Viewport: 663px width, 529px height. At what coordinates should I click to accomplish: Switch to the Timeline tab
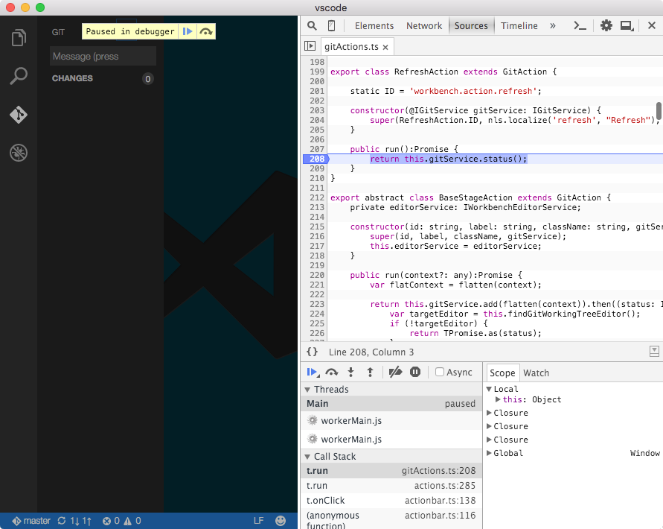(x=519, y=26)
